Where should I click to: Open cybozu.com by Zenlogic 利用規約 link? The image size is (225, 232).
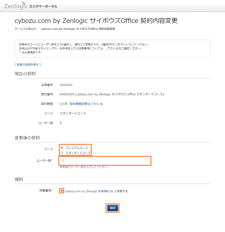coord(87,191)
